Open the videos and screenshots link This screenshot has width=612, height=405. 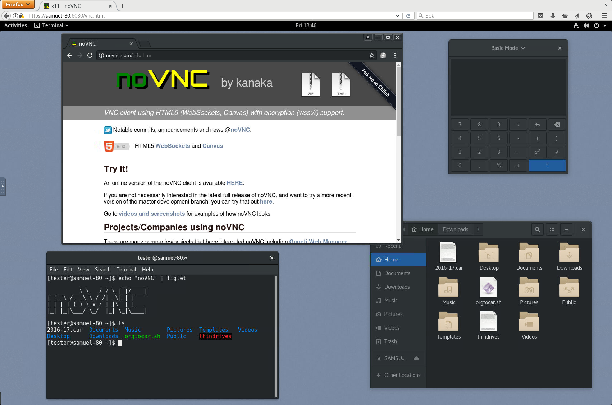tap(151, 214)
